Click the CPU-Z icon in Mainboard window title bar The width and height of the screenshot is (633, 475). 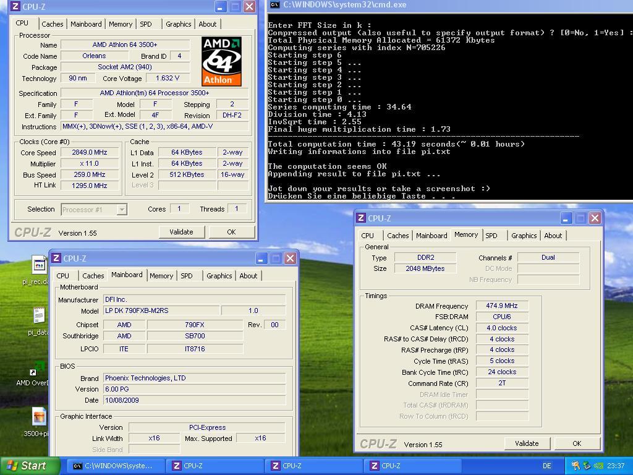(x=56, y=258)
